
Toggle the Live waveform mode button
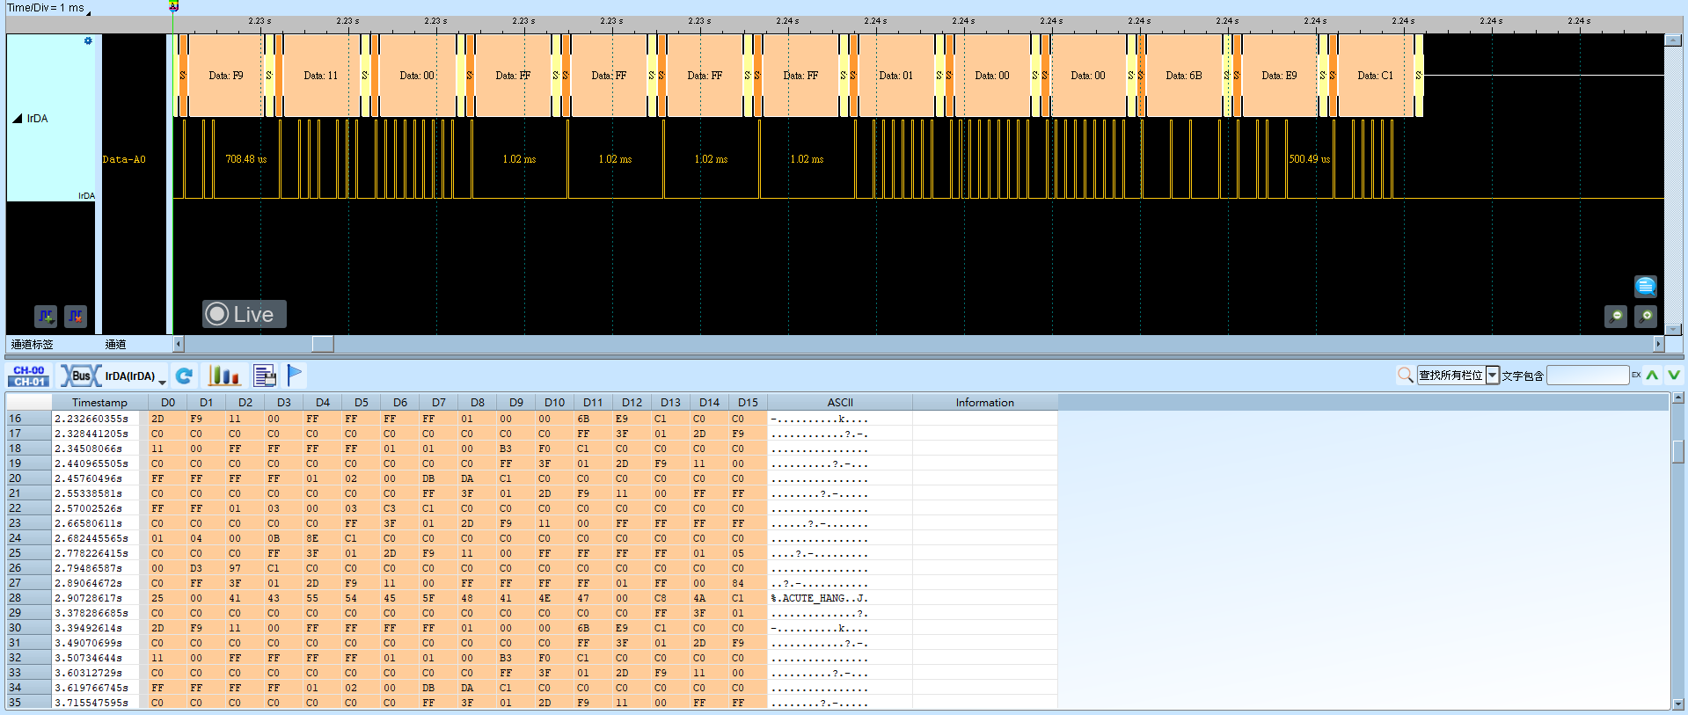(245, 314)
